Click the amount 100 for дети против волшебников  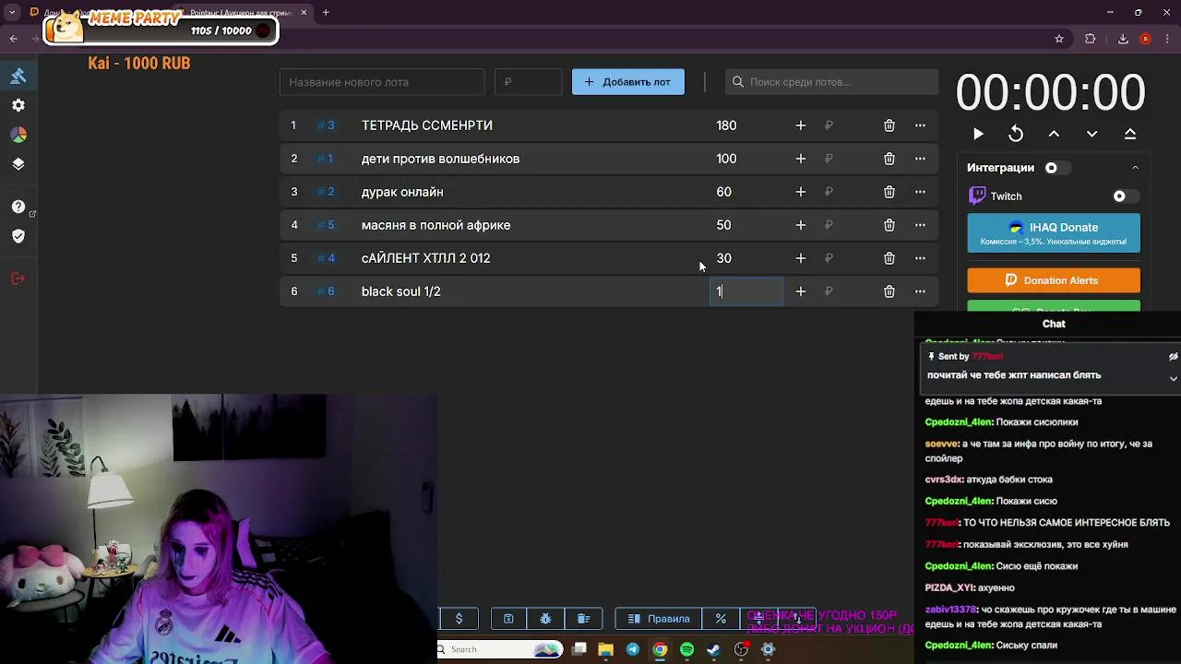coord(726,159)
